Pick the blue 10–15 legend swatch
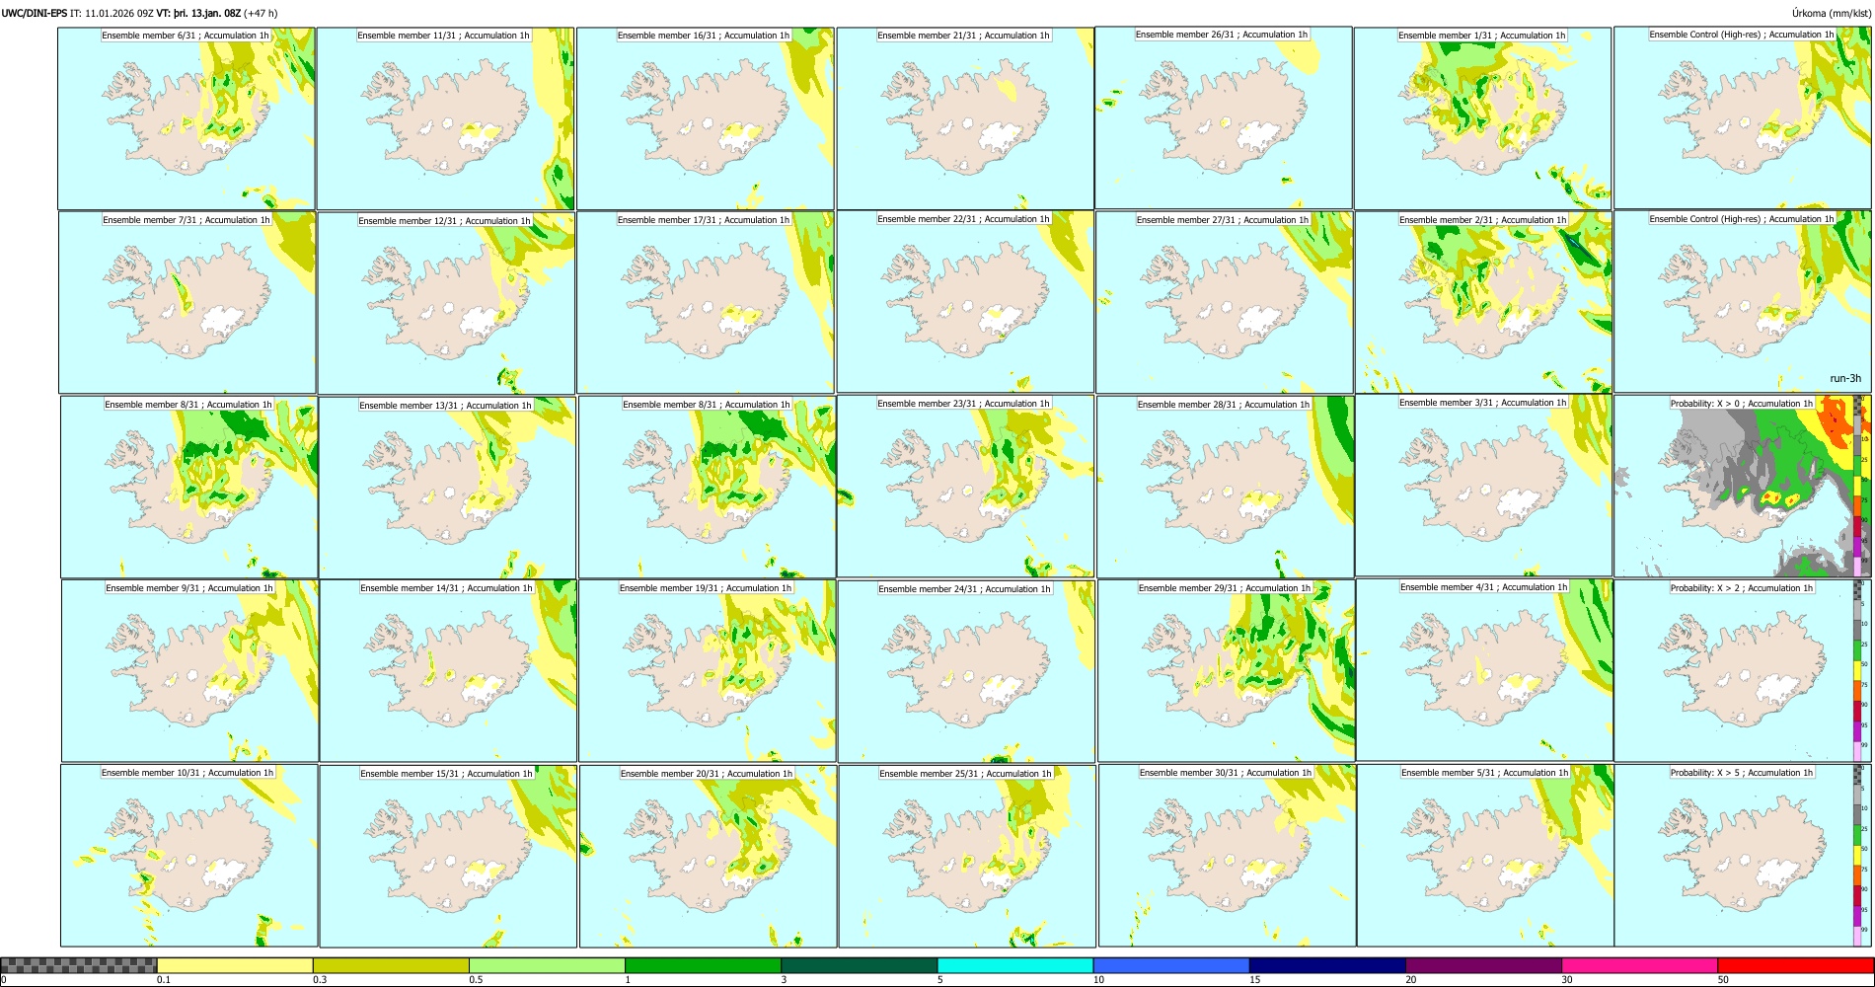 pos(1171,965)
